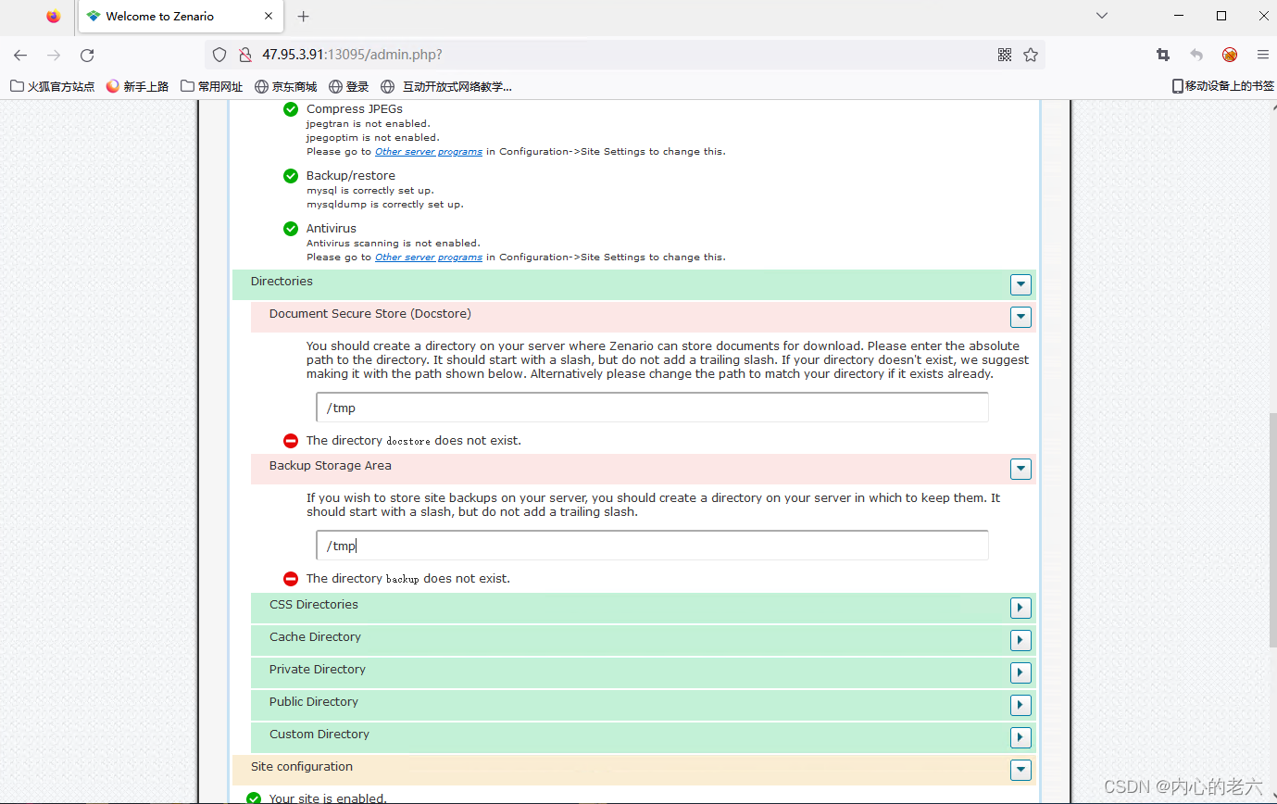Viewport: 1277px width, 804px height.
Task: Click Other server programs link under Antivirus
Action: pyautogui.click(x=429, y=258)
